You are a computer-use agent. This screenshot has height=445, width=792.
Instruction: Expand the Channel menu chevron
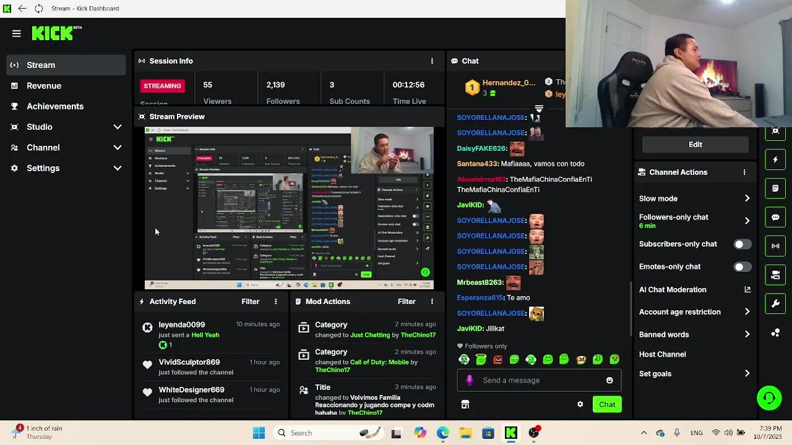118,148
